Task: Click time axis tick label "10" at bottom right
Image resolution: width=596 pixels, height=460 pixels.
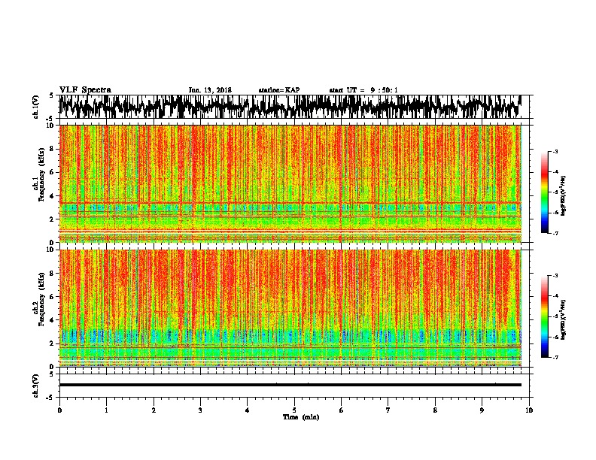Action: tap(529, 410)
